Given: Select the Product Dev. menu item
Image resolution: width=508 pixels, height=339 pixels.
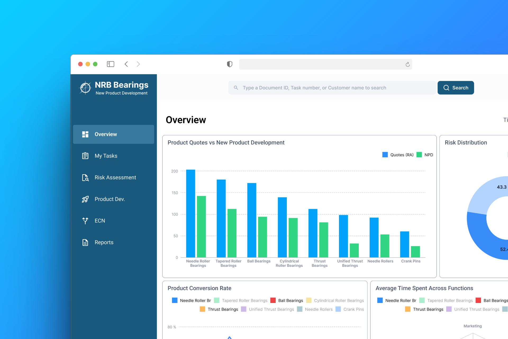Looking at the screenshot, I should (114, 199).
